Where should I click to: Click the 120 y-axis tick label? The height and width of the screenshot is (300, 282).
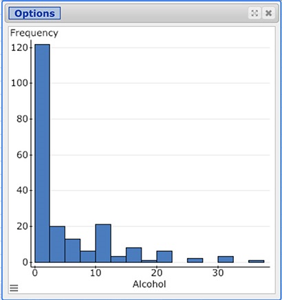(x=19, y=47)
